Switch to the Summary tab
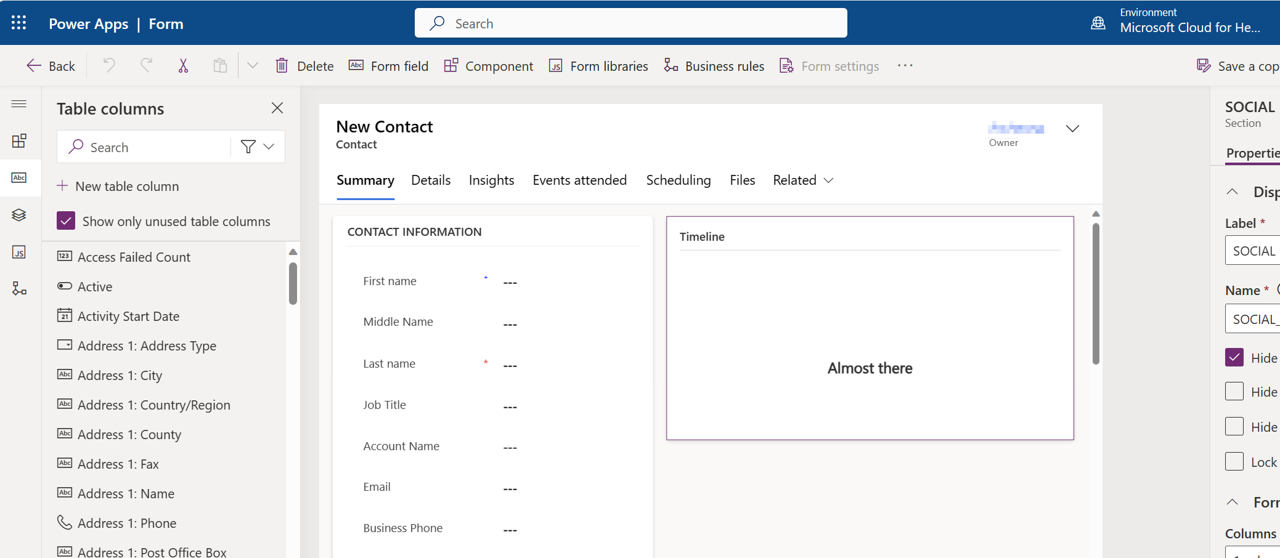The height and width of the screenshot is (558, 1280). (365, 180)
